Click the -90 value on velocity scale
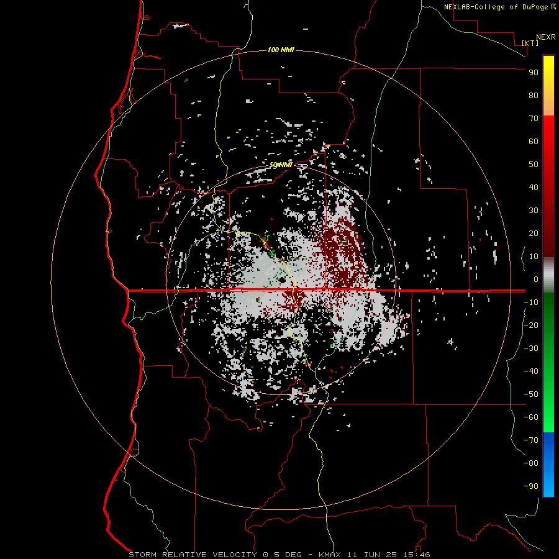559x559 pixels. [531, 486]
